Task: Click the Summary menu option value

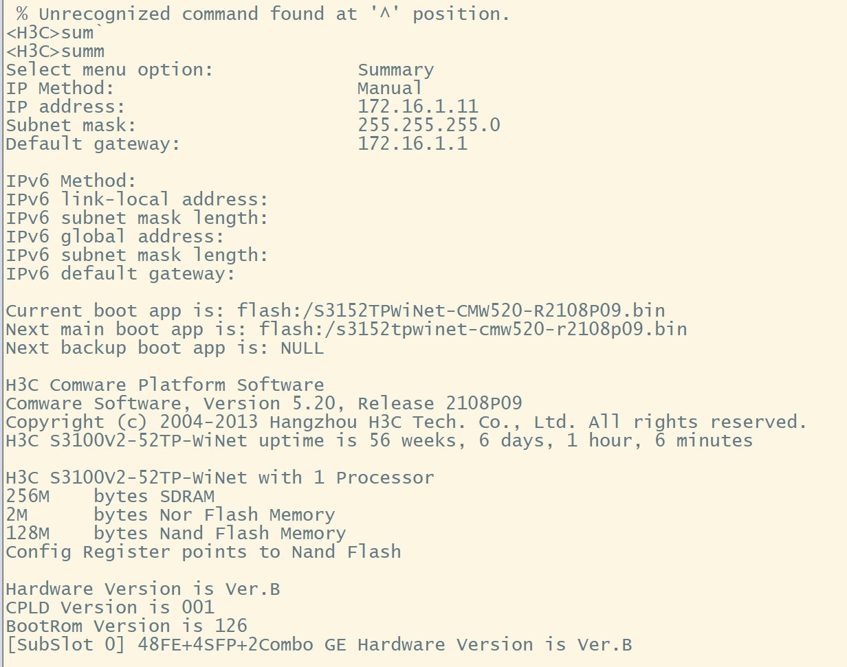Action: click(x=395, y=69)
